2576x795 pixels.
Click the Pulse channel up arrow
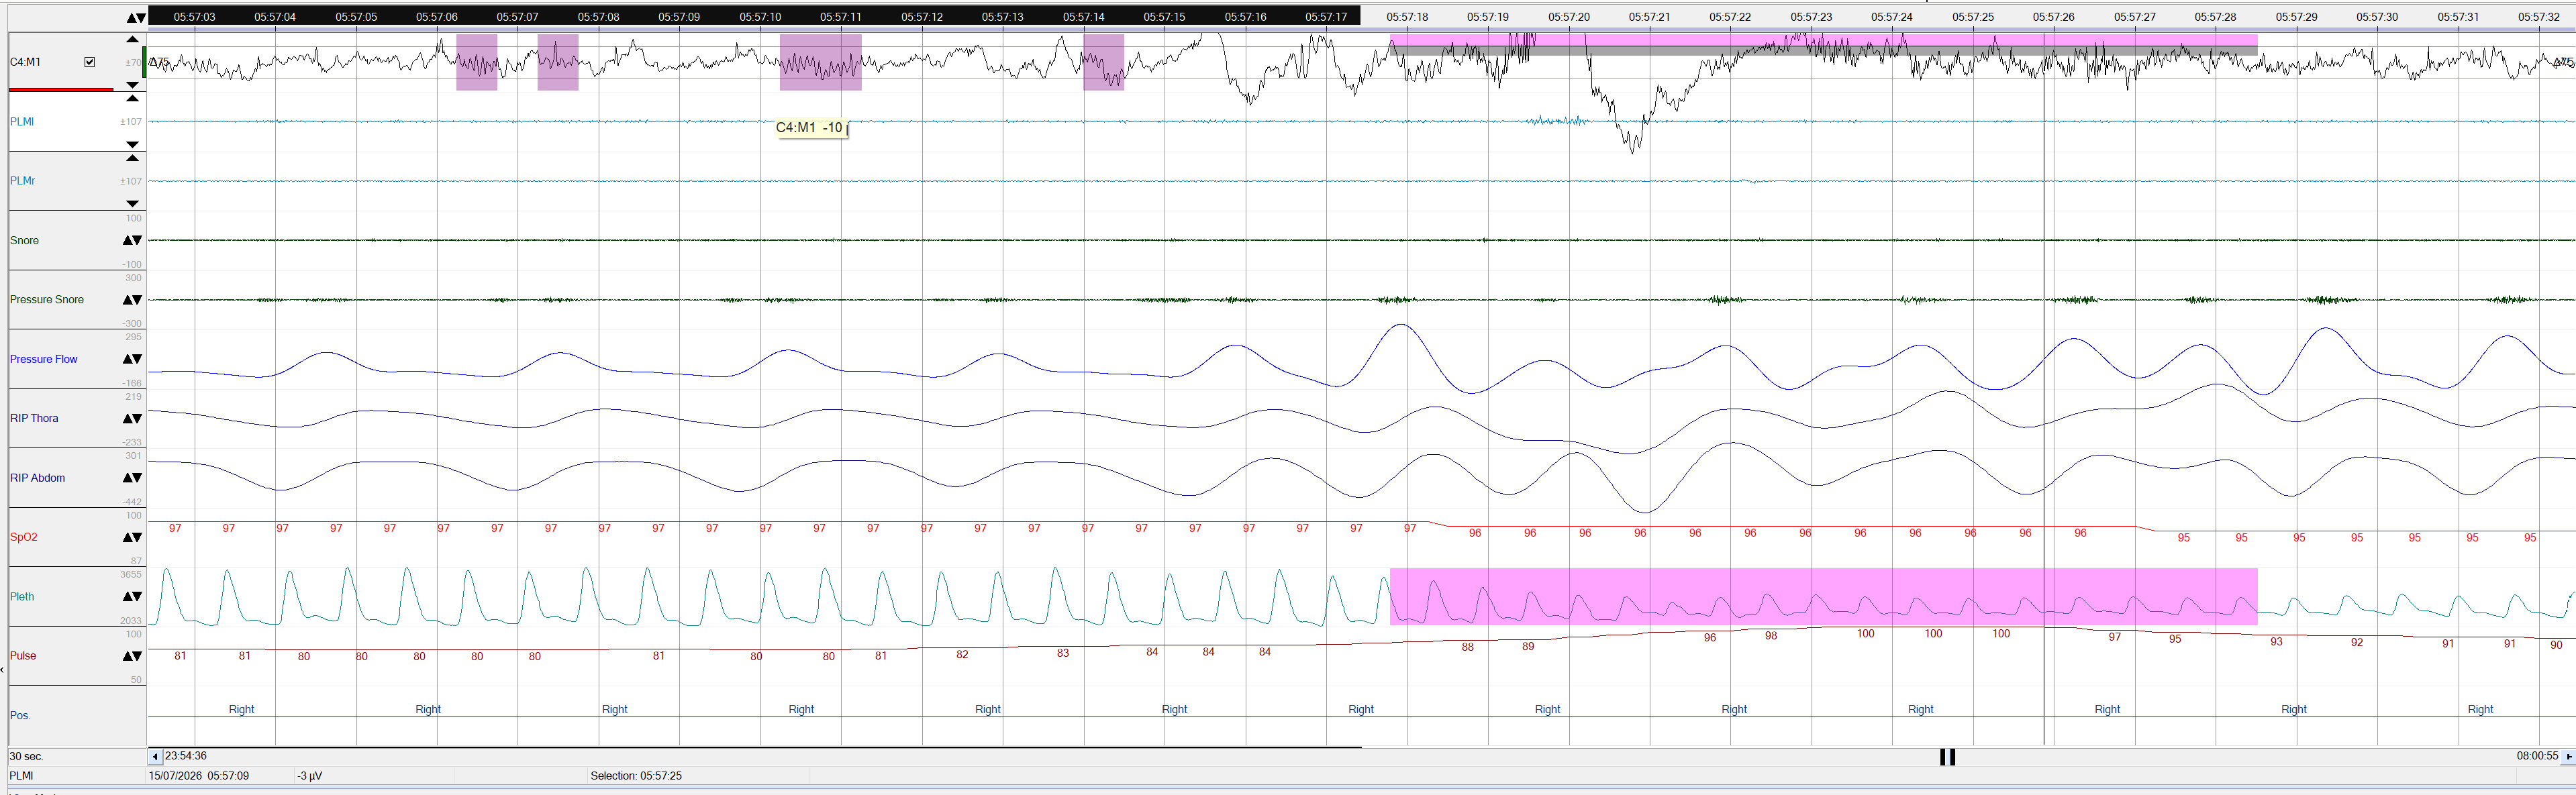pos(127,656)
